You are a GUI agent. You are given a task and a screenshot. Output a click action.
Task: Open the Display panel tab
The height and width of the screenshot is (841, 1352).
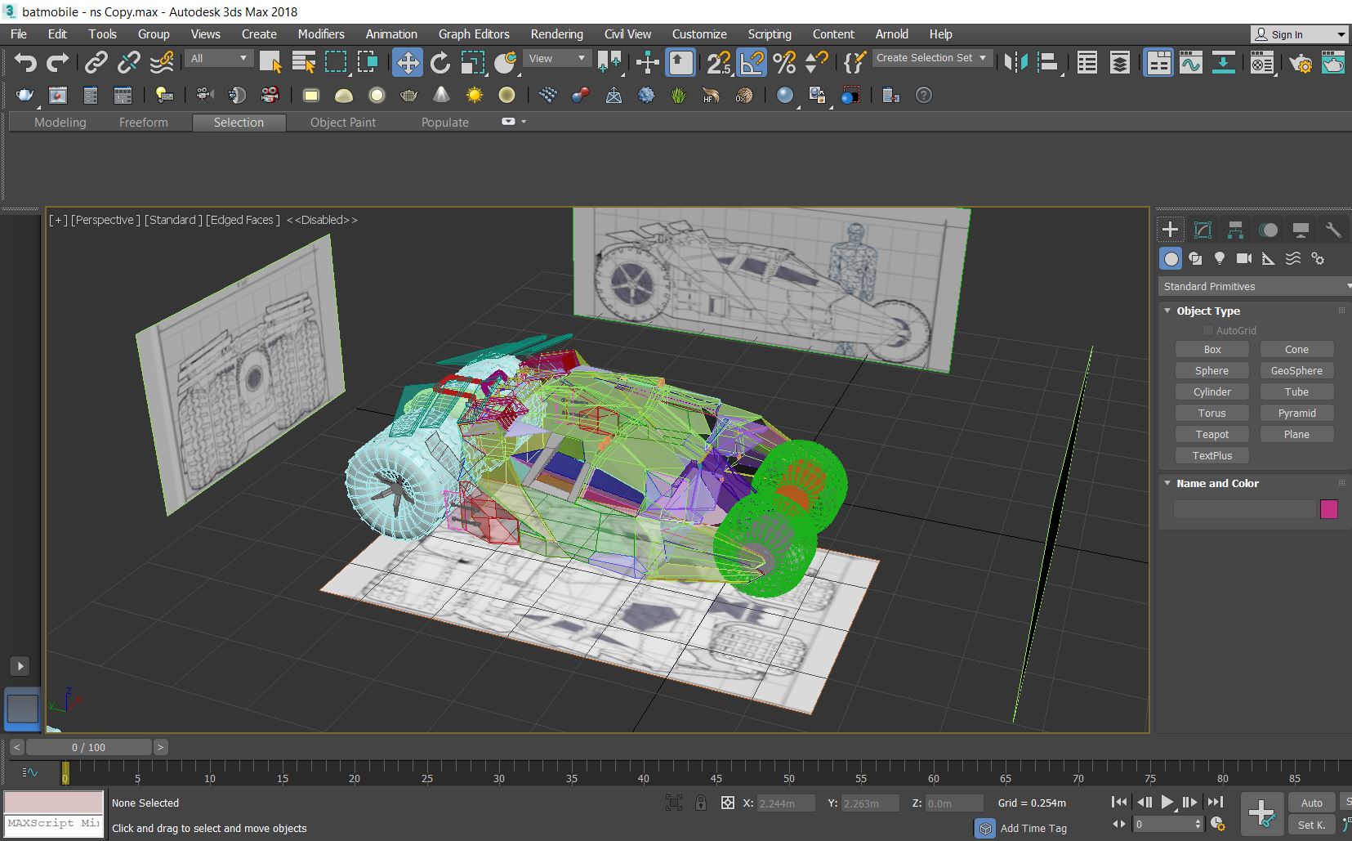1301,230
